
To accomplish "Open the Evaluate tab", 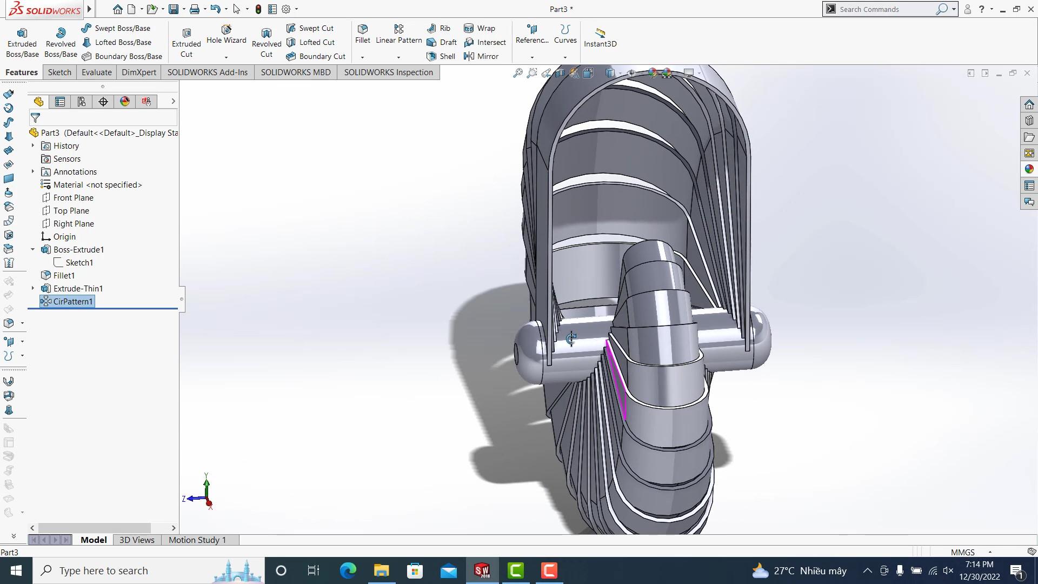I will pos(96,72).
